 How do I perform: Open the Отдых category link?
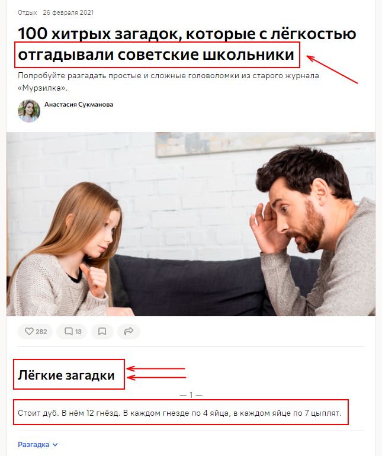[27, 12]
